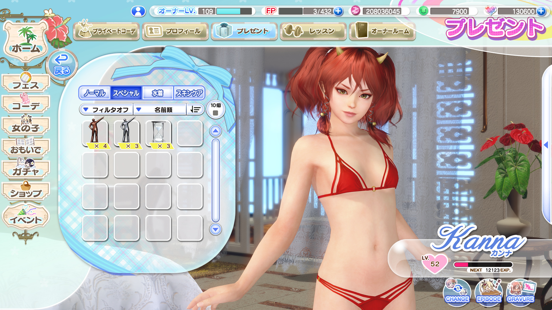Click the 3/432 FP value
The height and width of the screenshot is (310, 552).
(322, 11)
